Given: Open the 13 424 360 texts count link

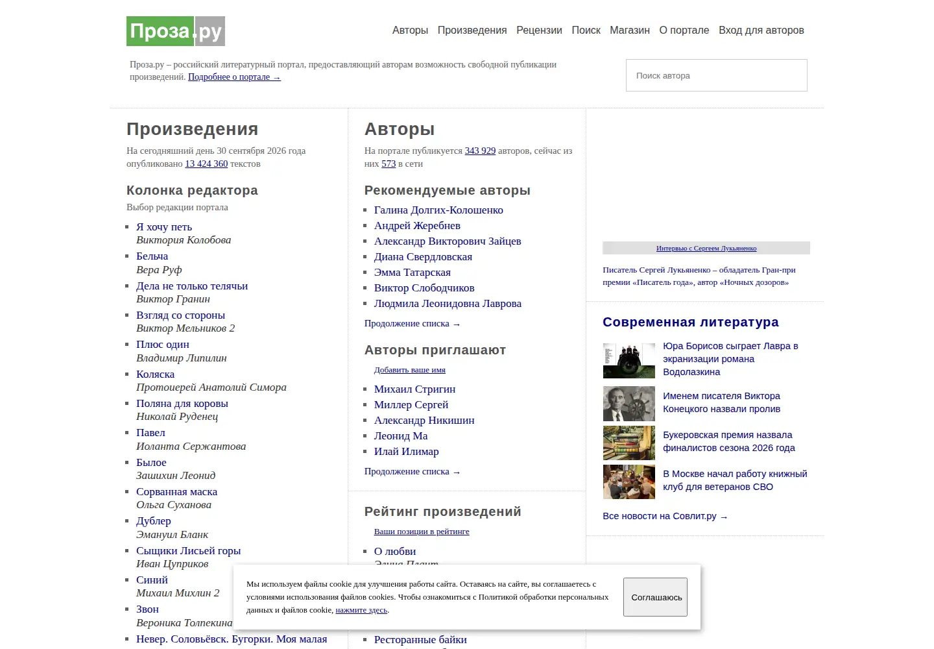Looking at the screenshot, I should 206,164.
